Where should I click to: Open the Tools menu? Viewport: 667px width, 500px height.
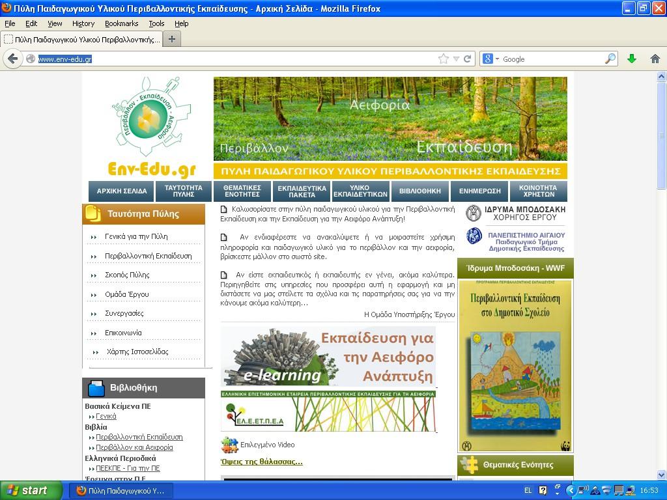(156, 23)
